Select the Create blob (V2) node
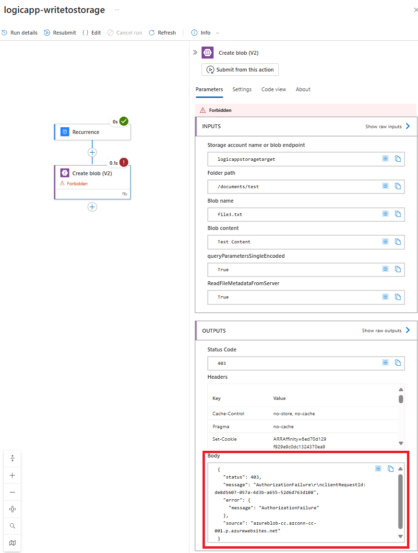 point(92,174)
